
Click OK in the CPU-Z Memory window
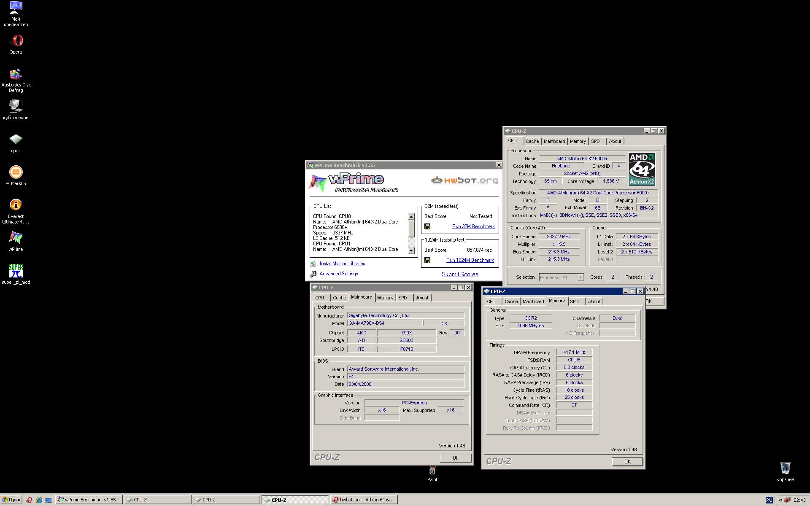pyautogui.click(x=627, y=462)
